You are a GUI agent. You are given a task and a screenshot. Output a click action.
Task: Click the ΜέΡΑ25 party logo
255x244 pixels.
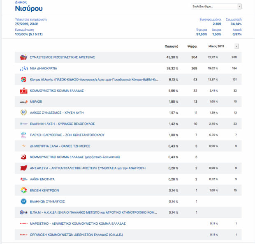click(x=23, y=102)
